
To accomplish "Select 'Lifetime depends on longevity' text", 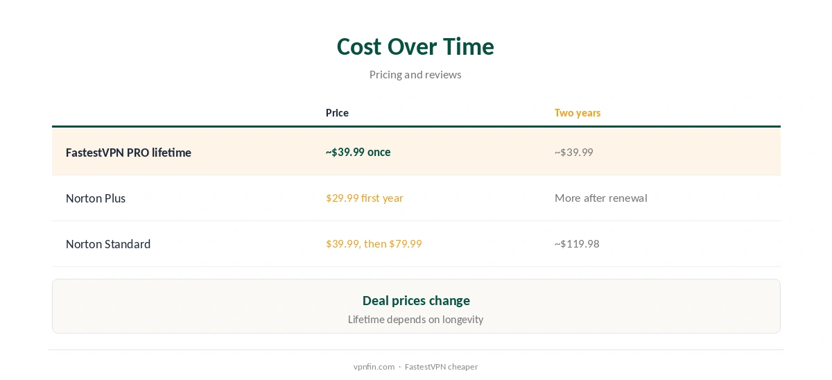I will [416, 320].
